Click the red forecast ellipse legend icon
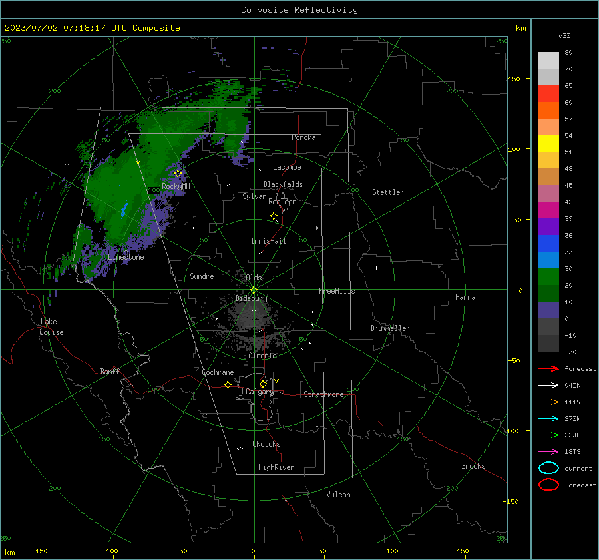 coord(548,485)
